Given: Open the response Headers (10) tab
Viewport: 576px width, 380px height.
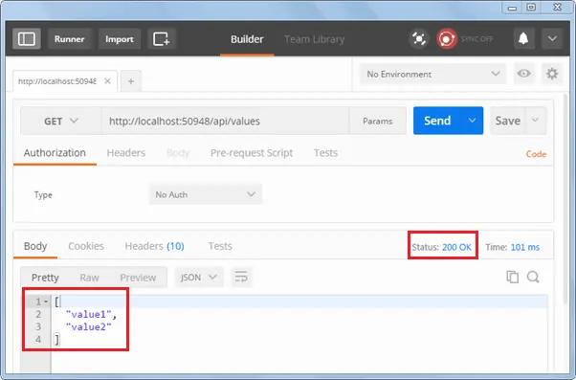Looking at the screenshot, I should click(x=154, y=246).
